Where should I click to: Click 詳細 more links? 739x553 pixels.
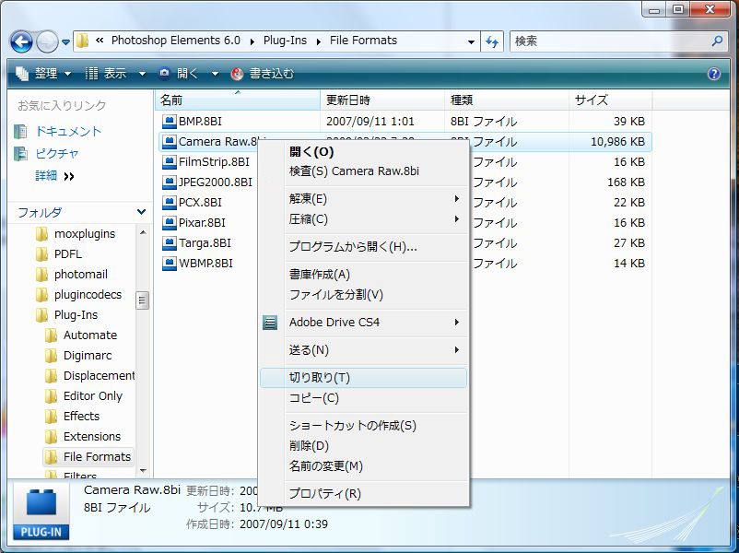click(54, 176)
